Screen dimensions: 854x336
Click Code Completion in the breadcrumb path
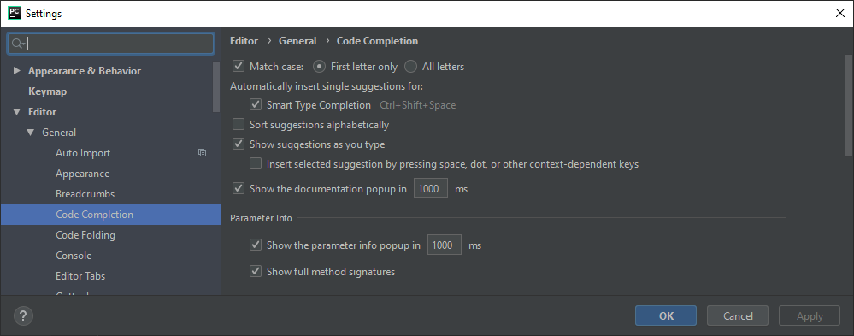378,41
